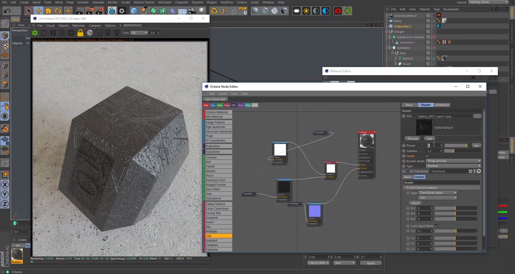The image size is (515, 274).
Task: Disable the Invert checkbox in the Shader panel
Action: 427,156
